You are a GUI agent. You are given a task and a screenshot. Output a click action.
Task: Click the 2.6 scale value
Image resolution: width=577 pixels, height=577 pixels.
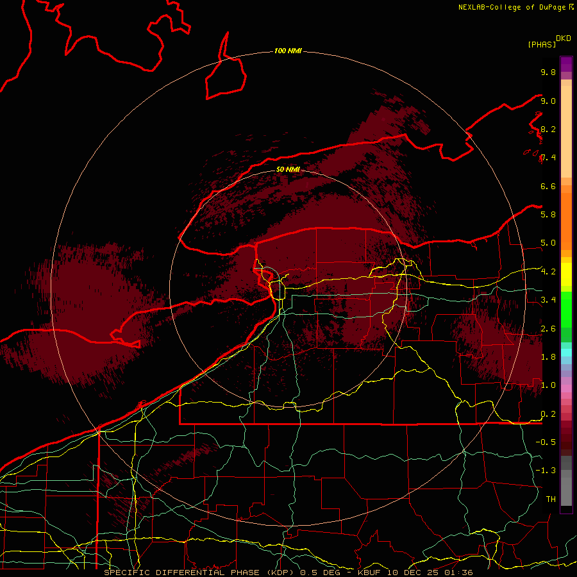click(548, 328)
